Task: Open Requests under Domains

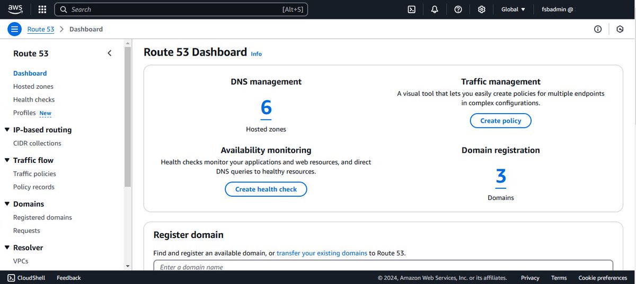Action: 26,231
